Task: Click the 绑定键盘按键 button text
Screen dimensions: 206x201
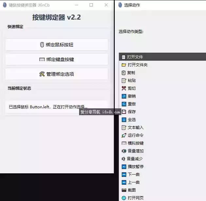Action: click(x=60, y=59)
